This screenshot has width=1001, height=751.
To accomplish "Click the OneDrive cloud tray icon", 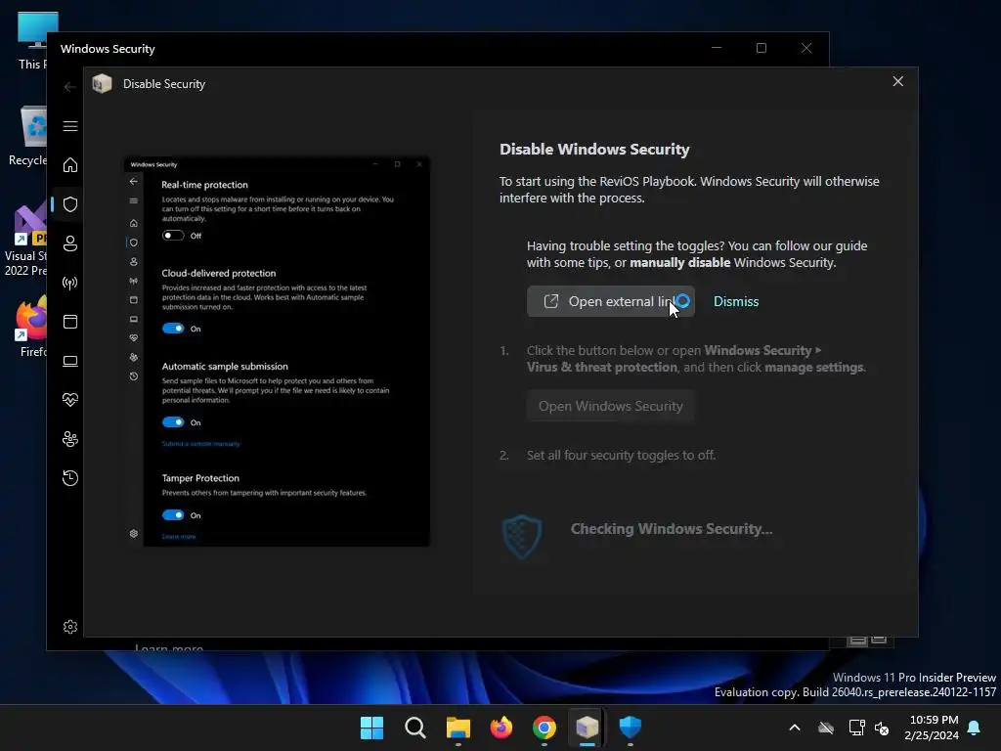I will [826, 728].
